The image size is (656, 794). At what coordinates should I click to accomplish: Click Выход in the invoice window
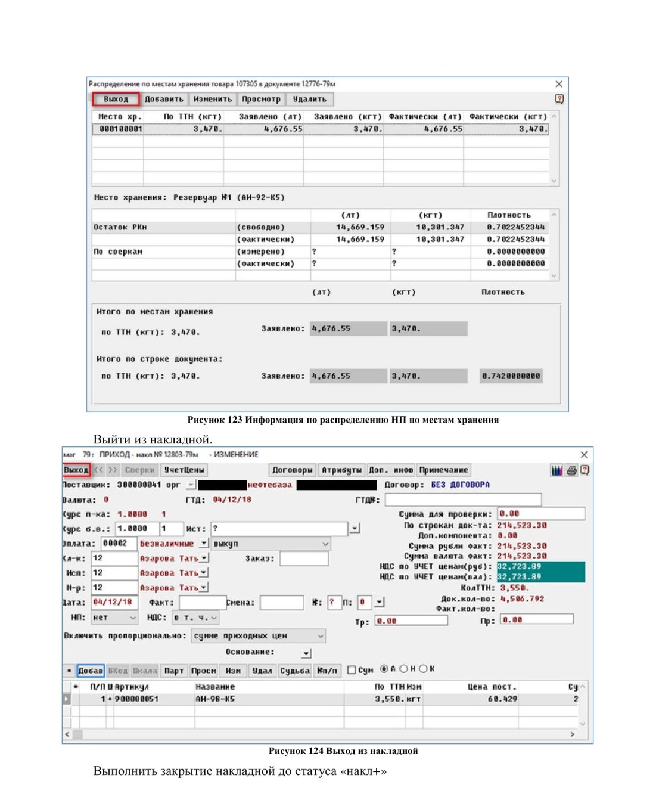(x=76, y=470)
